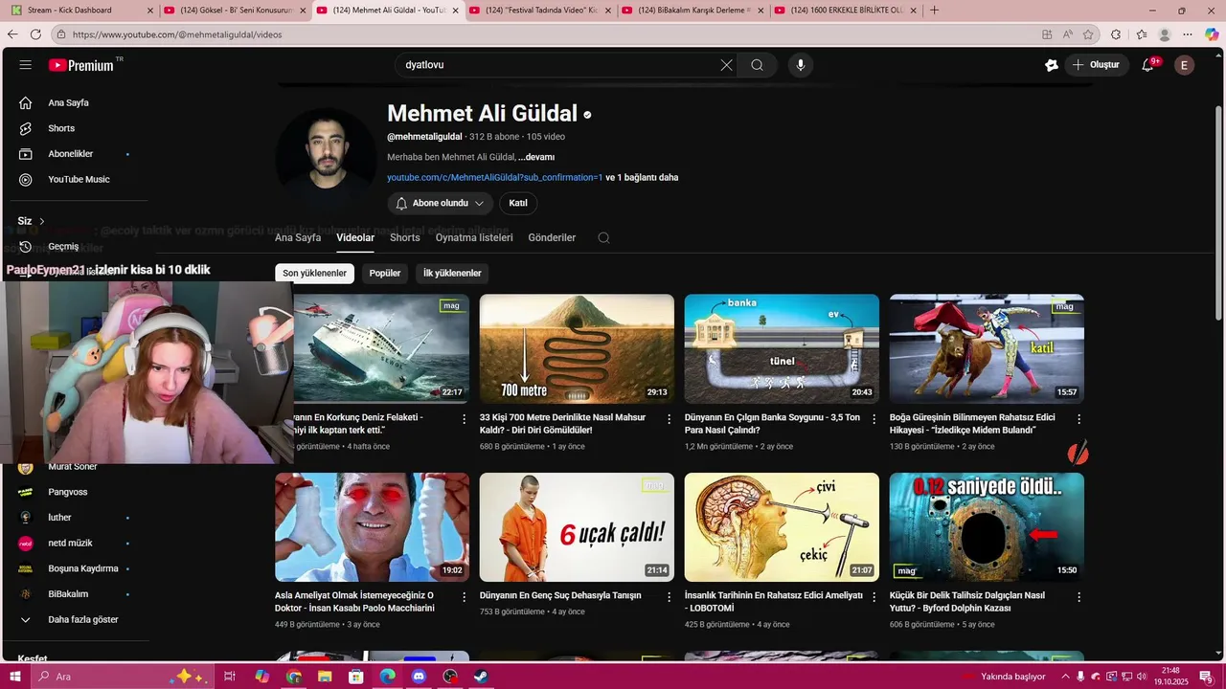
Task: Start voice search with the microphone icon
Action: (801, 65)
